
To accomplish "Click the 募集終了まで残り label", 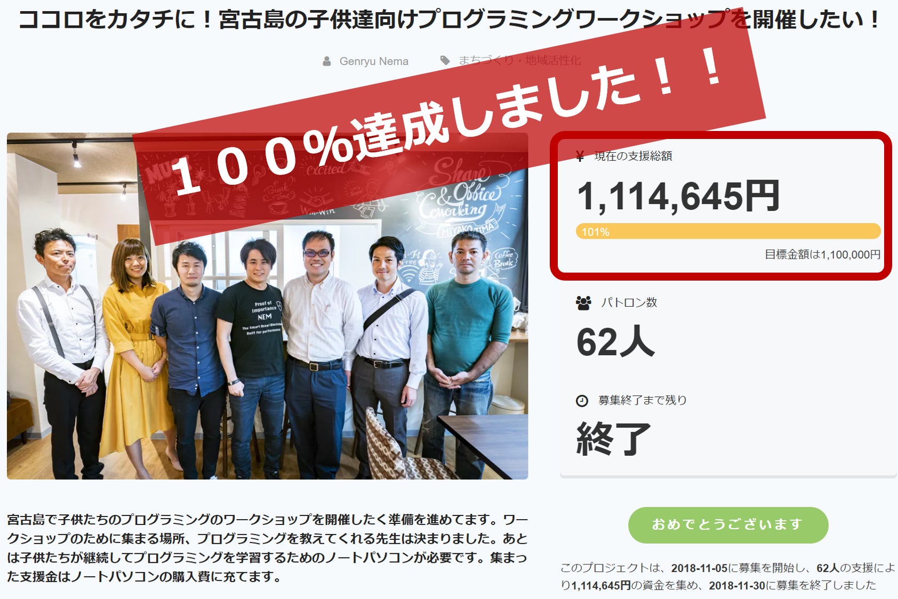I will [x=643, y=400].
